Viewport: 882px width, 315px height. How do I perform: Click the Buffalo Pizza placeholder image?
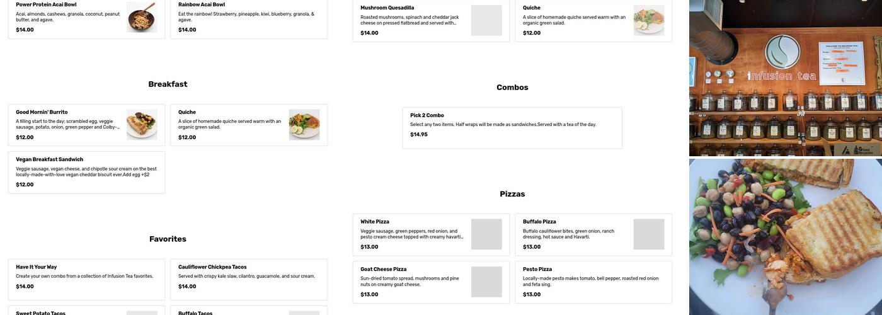click(x=649, y=234)
